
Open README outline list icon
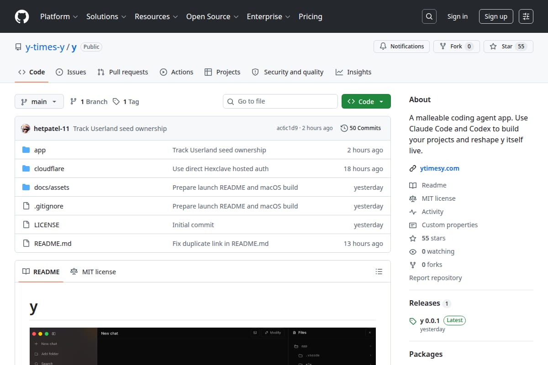pyautogui.click(x=379, y=271)
